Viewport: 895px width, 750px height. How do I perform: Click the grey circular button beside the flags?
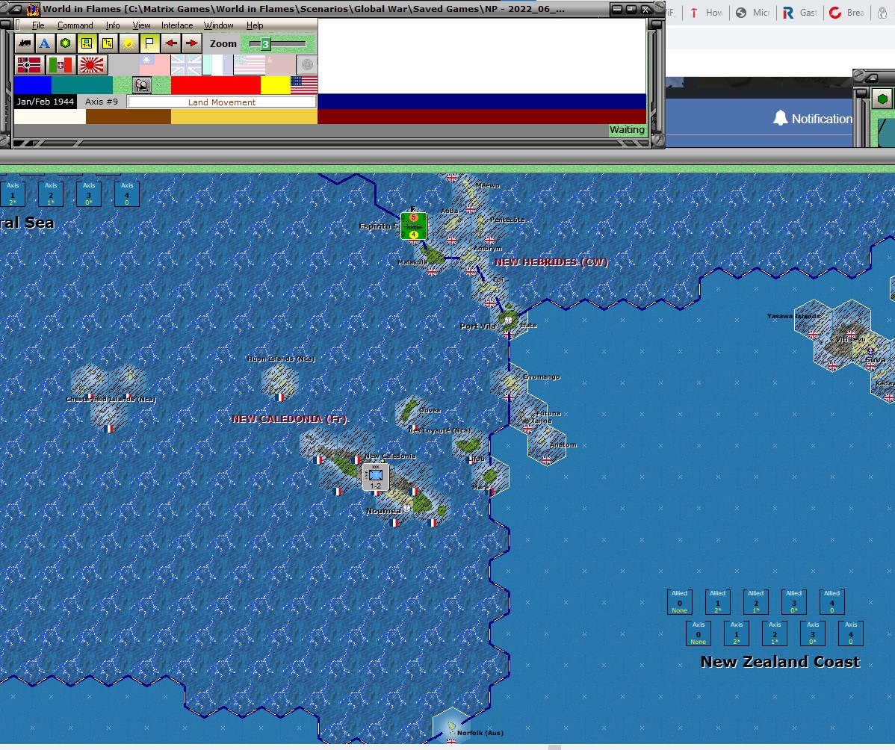(307, 64)
